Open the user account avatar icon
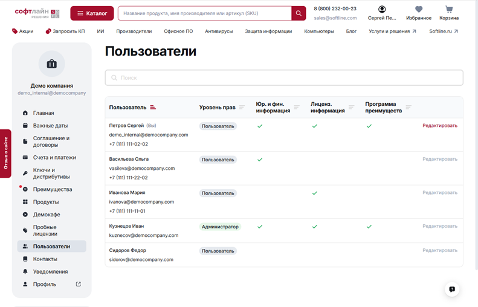Image resolution: width=478 pixels, height=307 pixels. click(382, 9)
